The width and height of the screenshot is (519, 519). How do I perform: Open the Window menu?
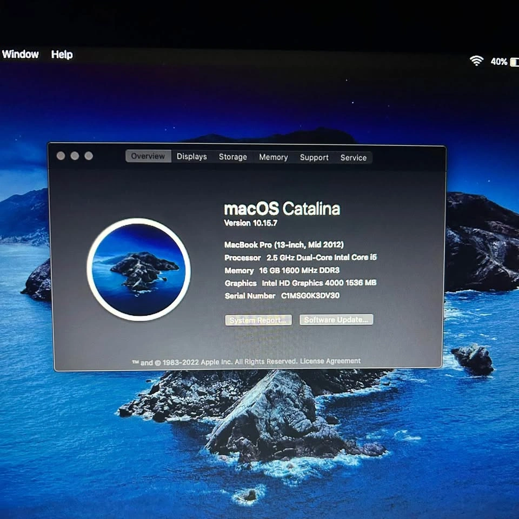21,54
